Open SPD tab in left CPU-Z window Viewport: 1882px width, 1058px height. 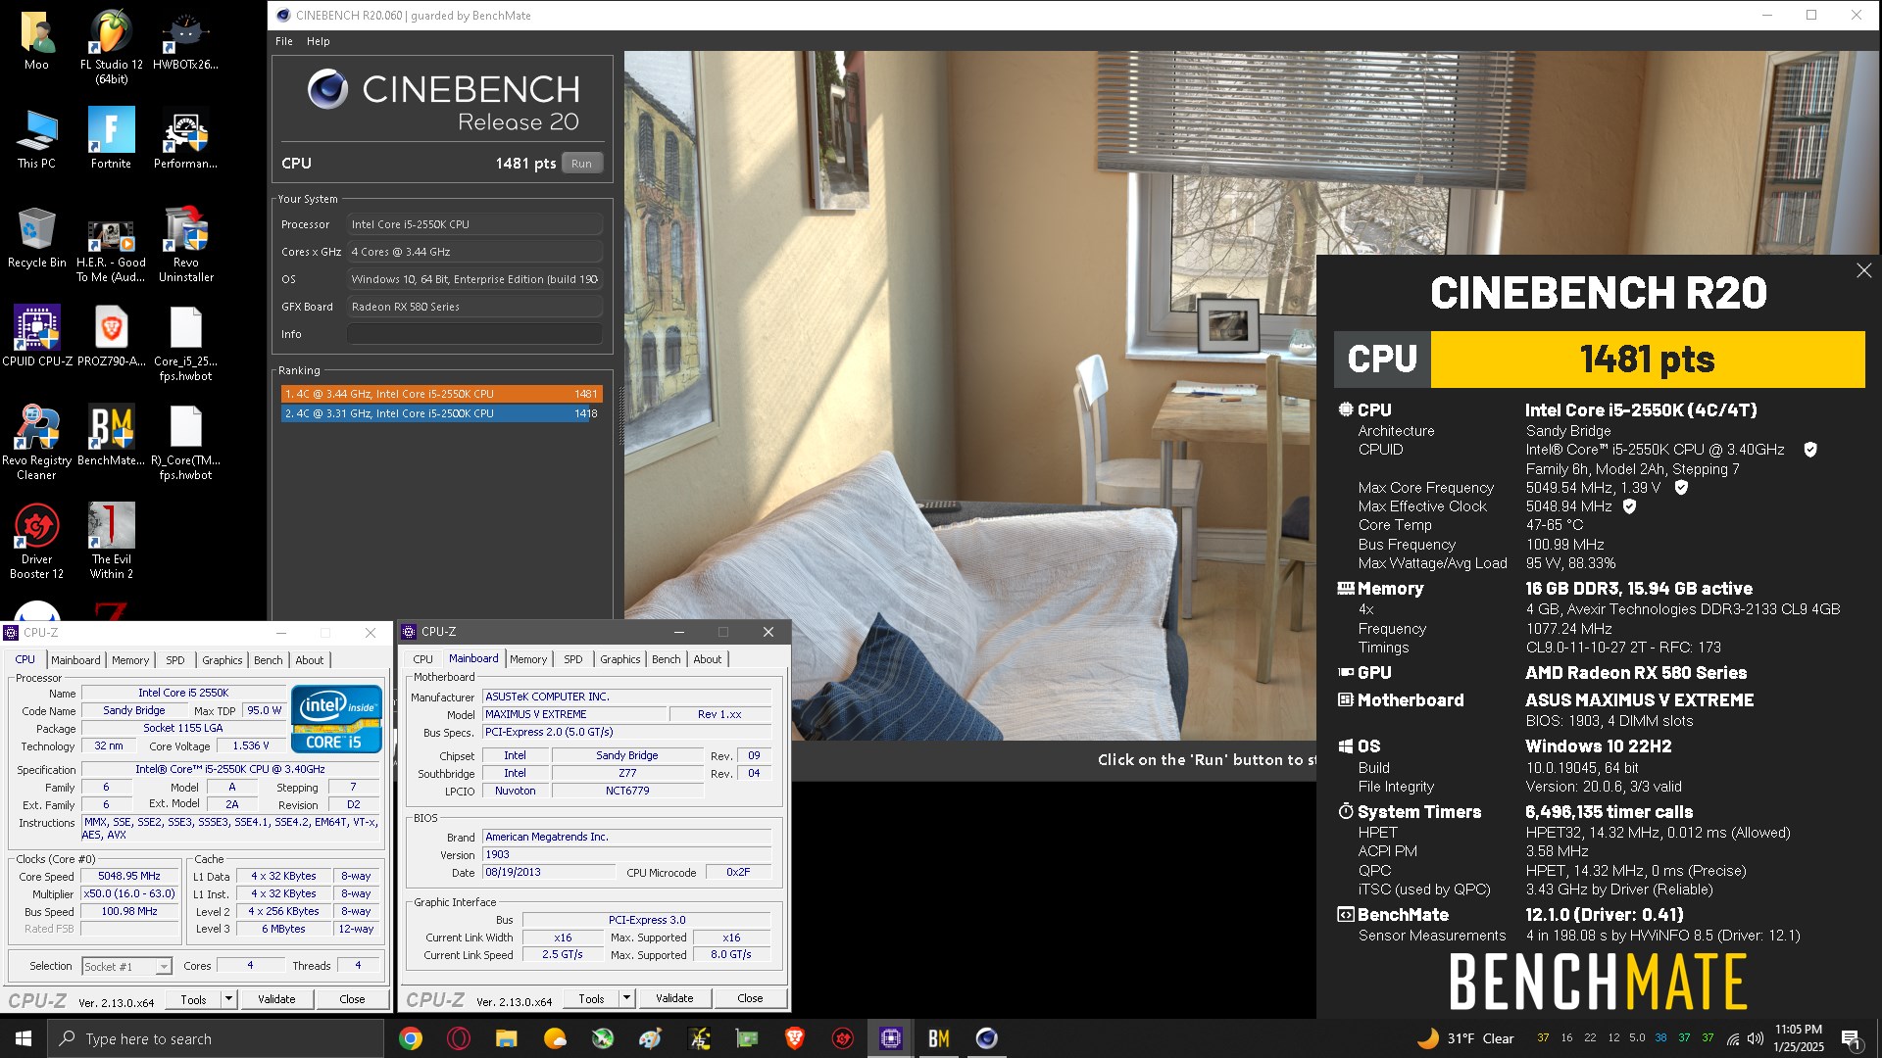(175, 660)
